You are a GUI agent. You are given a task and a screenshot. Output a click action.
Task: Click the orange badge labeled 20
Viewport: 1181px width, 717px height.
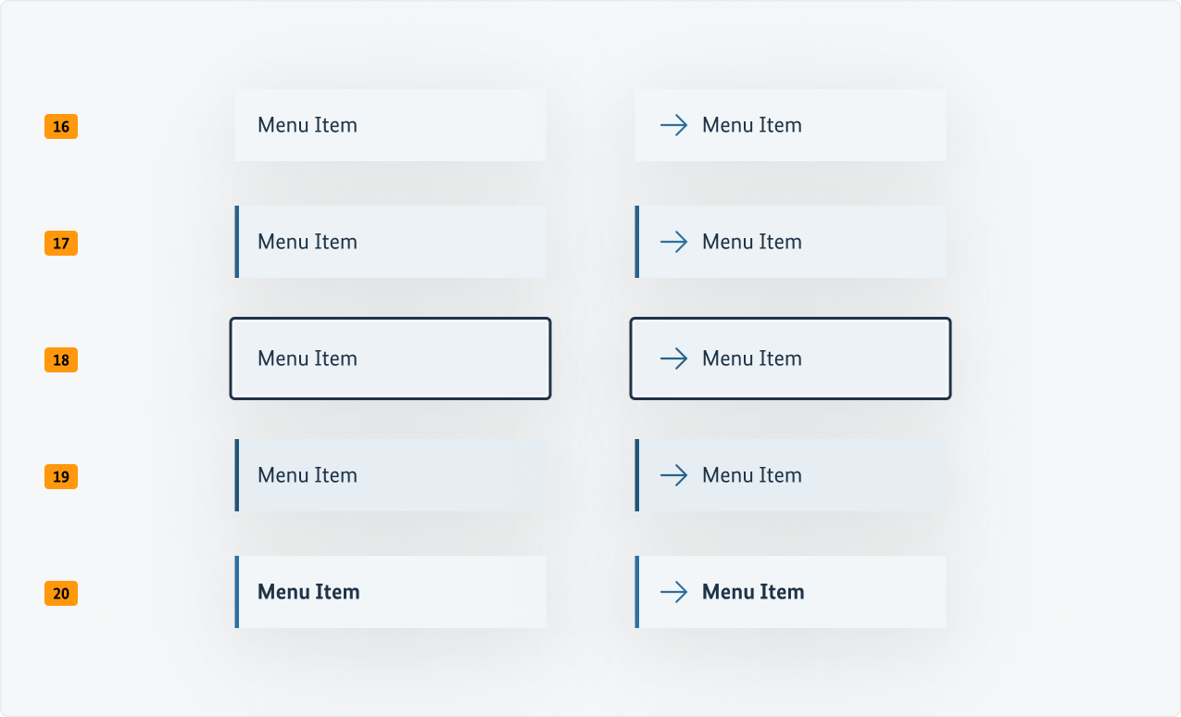61,594
